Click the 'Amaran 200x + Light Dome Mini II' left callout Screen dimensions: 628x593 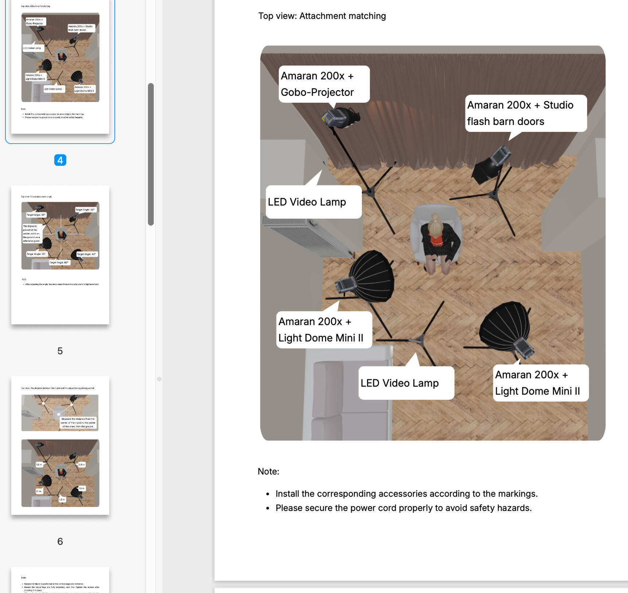tap(323, 329)
